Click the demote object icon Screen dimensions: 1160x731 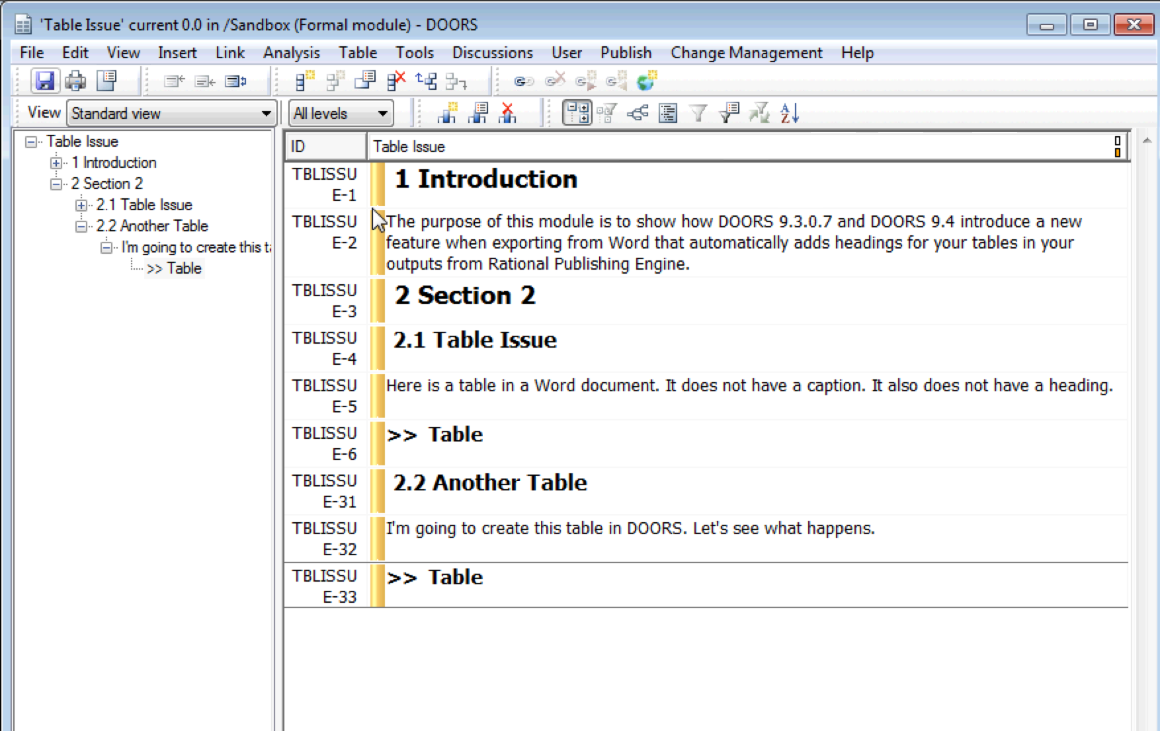tap(456, 81)
